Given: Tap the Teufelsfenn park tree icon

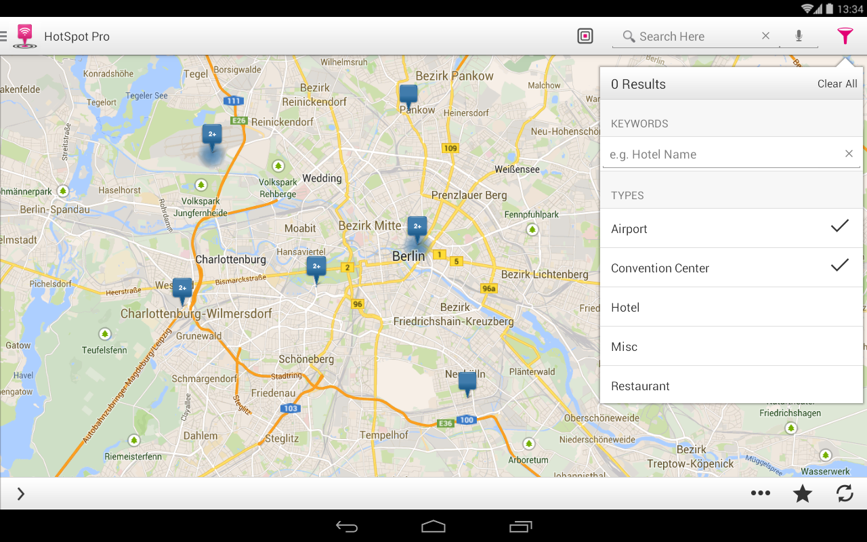Looking at the screenshot, I should [x=104, y=333].
